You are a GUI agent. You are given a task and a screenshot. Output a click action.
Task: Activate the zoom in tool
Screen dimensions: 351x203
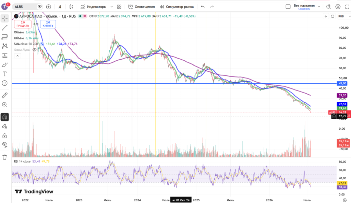click(5, 105)
